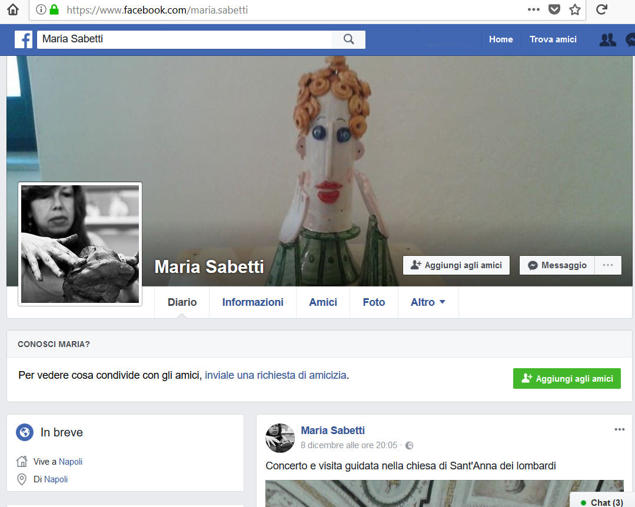Select the Diario tab
The image size is (635, 507).
coord(182,302)
